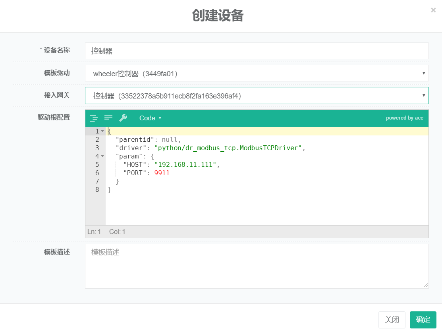This screenshot has height=334, width=442.
Task: Repair JSON with the wrench icon
Action: coord(123,118)
